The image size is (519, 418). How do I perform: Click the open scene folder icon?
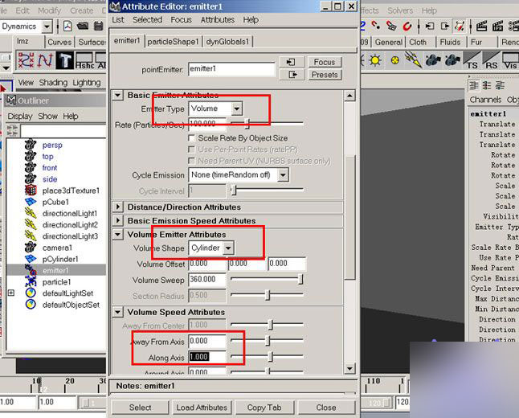coord(83,26)
